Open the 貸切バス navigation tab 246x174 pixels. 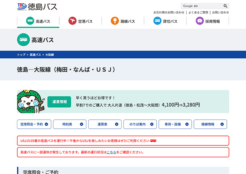165,21
